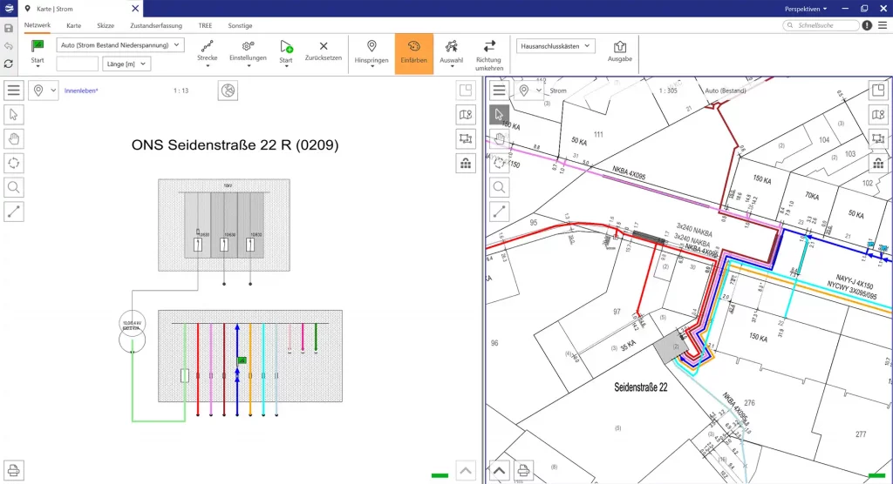Select the measure line tool in right map
Viewport: 893px width, 484px height.
click(500, 211)
